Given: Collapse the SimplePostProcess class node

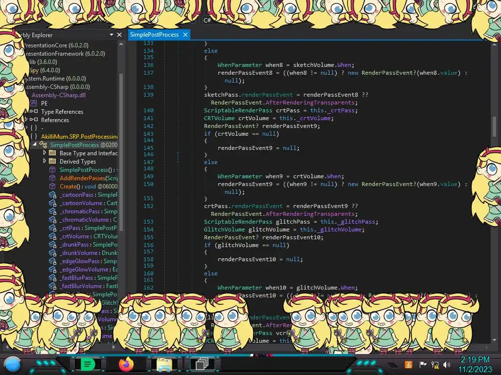Looking at the screenshot, I should coord(35,145).
